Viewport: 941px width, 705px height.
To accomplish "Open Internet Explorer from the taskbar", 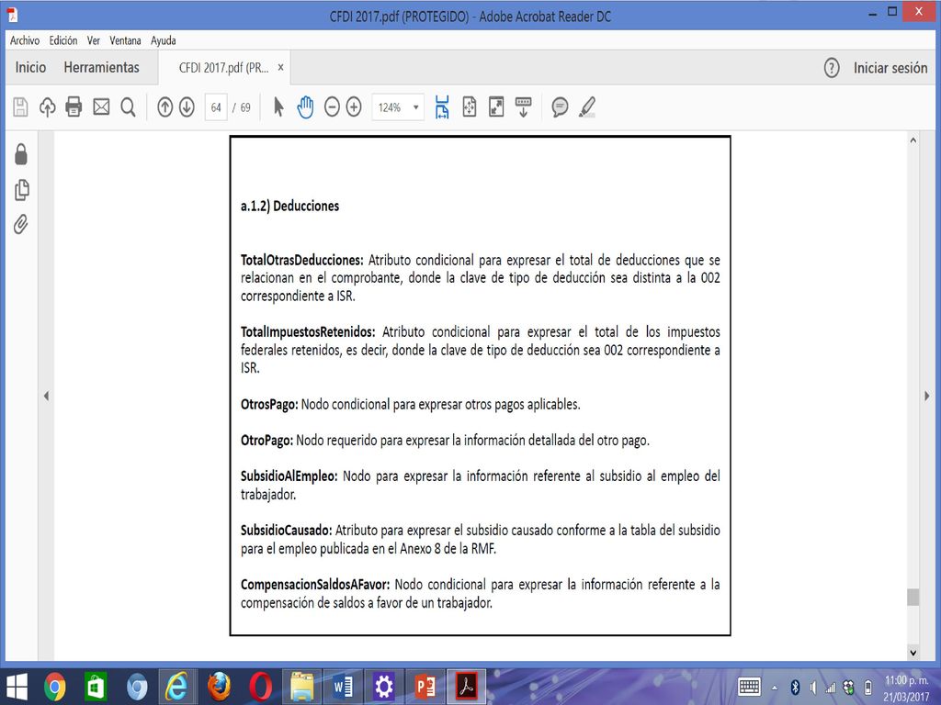I will point(177,687).
